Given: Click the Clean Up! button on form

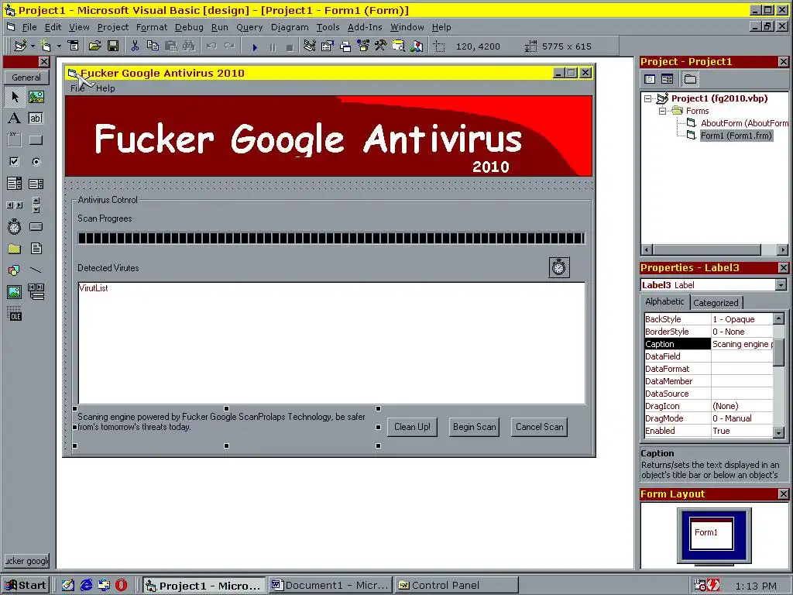Looking at the screenshot, I should [412, 427].
